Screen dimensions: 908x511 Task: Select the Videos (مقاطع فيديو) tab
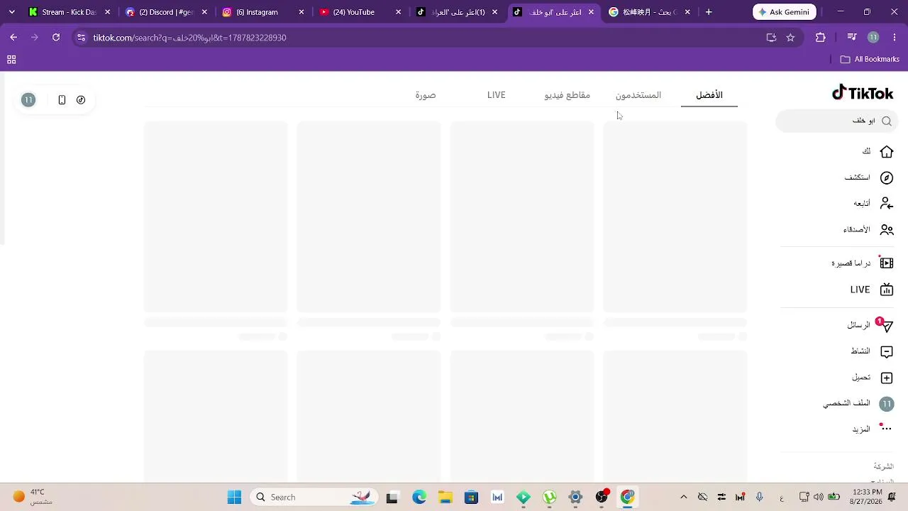point(567,95)
